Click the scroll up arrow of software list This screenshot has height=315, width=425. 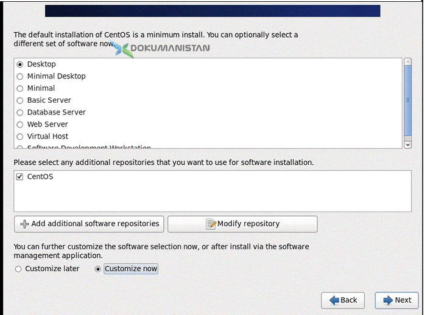[407, 62]
